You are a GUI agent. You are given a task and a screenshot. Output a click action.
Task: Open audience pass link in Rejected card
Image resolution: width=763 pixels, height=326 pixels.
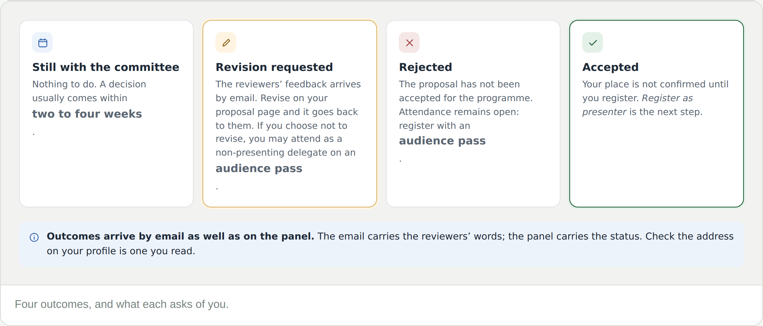tap(442, 141)
